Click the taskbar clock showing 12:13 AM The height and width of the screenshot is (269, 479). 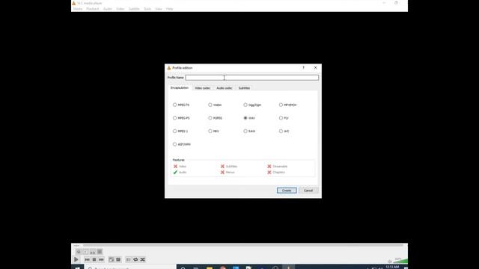[x=392, y=267]
